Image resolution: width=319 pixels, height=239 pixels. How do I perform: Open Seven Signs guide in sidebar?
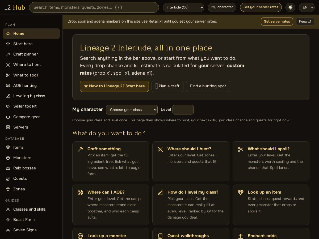point(31,230)
